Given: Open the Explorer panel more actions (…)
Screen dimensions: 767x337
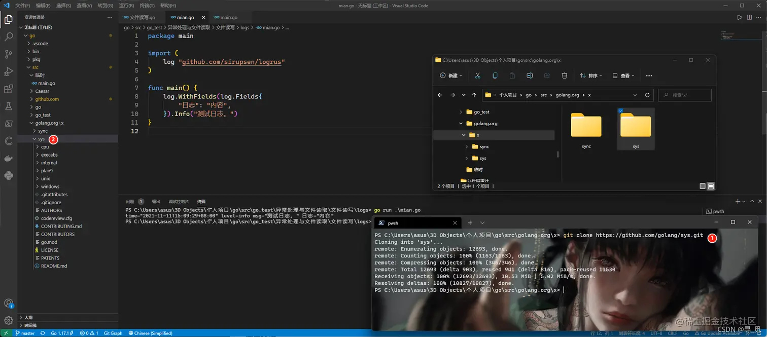Looking at the screenshot, I should pyautogui.click(x=110, y=17).
